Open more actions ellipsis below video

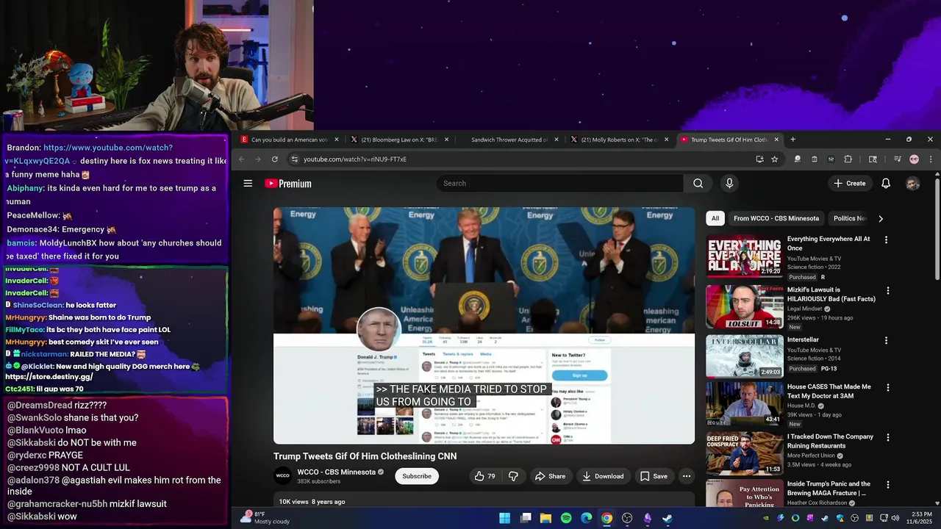click(686, 476)
